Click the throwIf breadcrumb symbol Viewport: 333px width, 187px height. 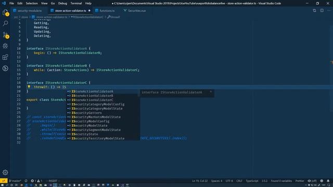click(x=114, y=17)
